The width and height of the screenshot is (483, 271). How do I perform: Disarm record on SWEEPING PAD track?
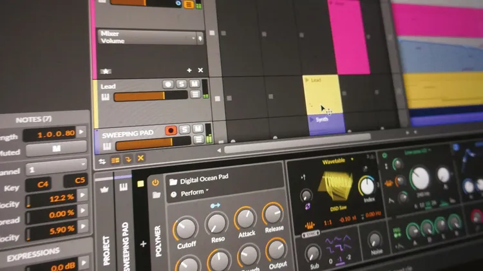(x=171, y=130)
